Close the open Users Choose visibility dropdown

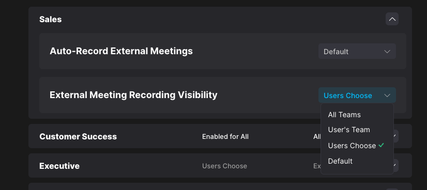coord(357,95)
